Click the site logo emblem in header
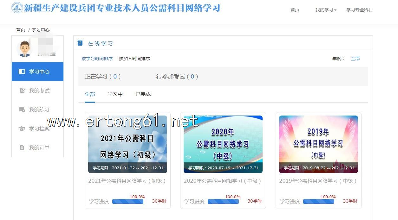 (x=17, y=8)
